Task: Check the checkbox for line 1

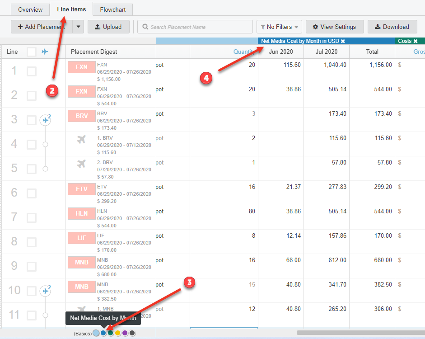Action: point(32,71)
